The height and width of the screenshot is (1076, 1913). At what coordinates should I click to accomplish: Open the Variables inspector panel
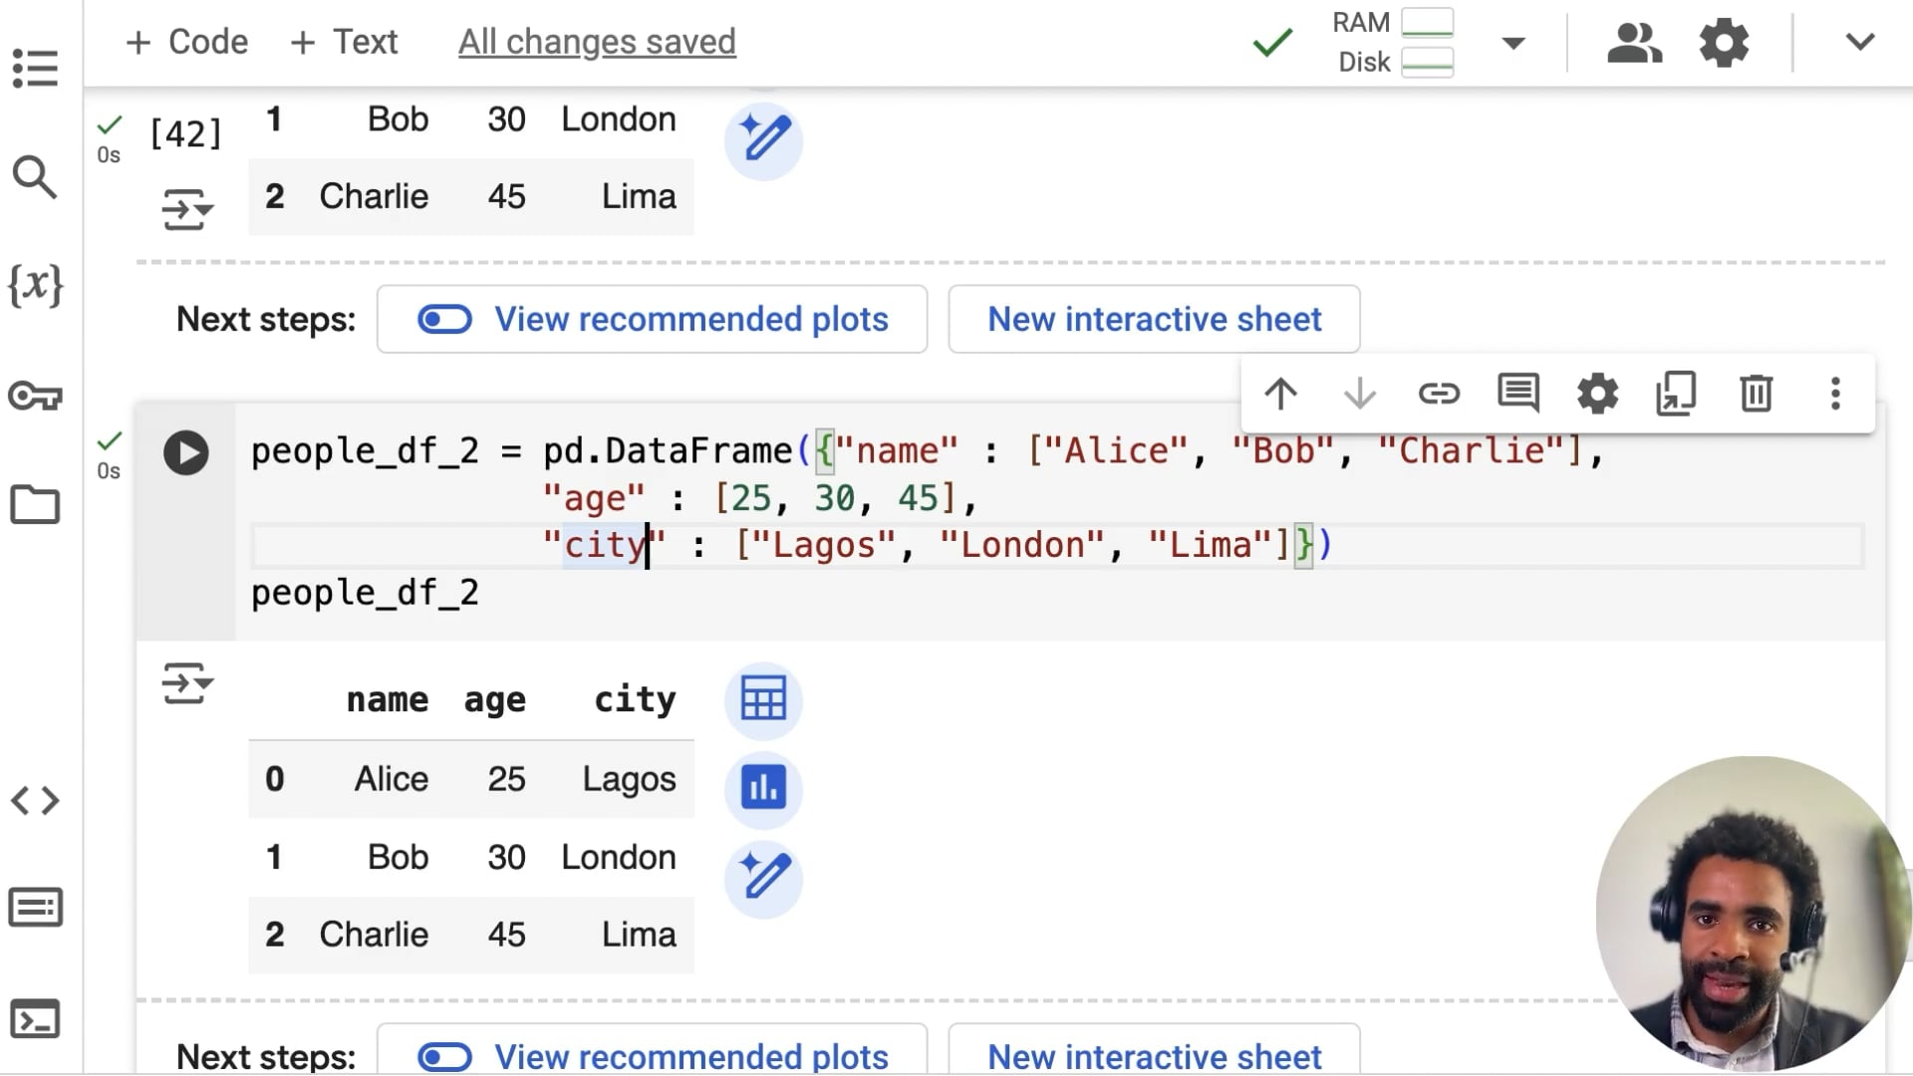pyautogui.click(x=35, y=287)
